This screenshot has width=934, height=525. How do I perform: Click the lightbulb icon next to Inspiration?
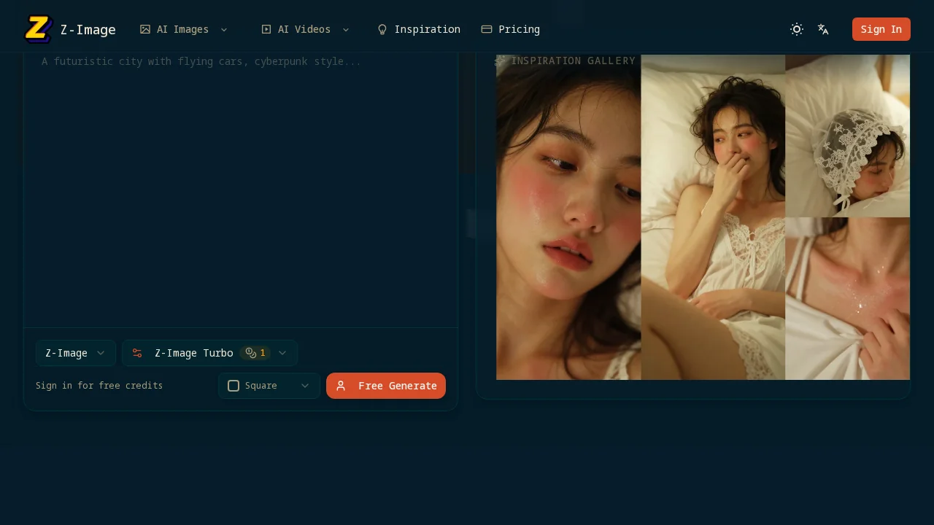coord(382,29)
